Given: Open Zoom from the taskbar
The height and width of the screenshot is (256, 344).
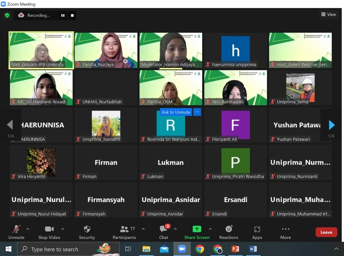Looking at the screenshot, I should pyautogui.click(x=182, y=249).
